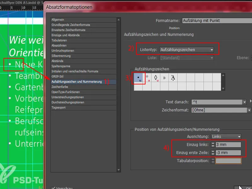Click bullet glyph grid scroll down arrow
Screen dimensions: 252x189
pyautogui.click(x=223, y=89)
